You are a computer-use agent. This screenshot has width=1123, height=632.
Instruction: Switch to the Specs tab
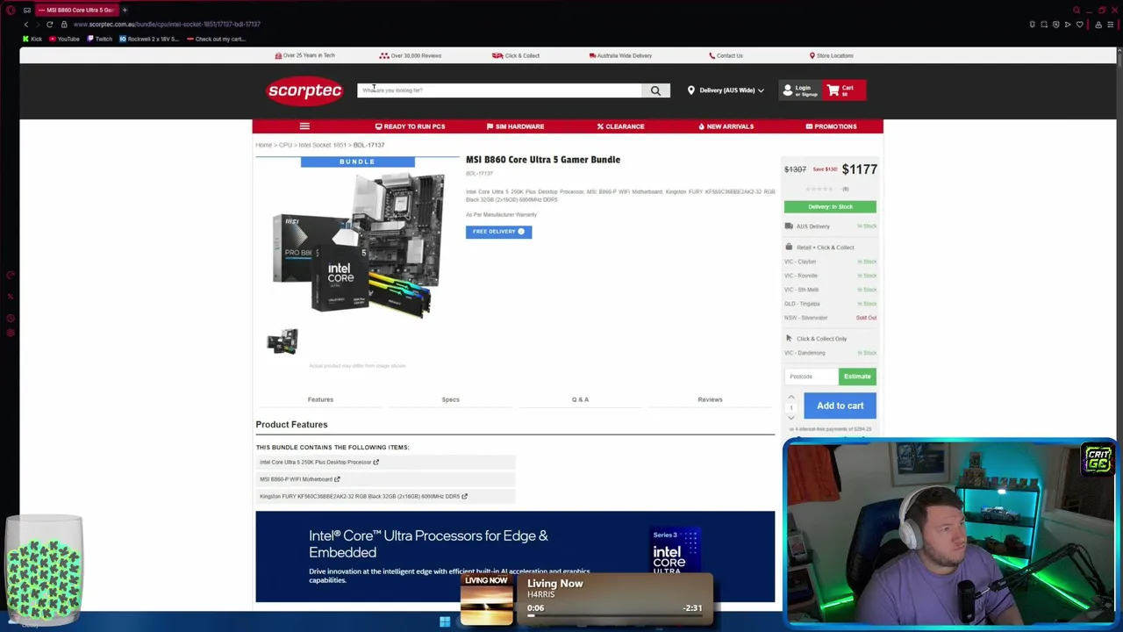click(450, 399)
